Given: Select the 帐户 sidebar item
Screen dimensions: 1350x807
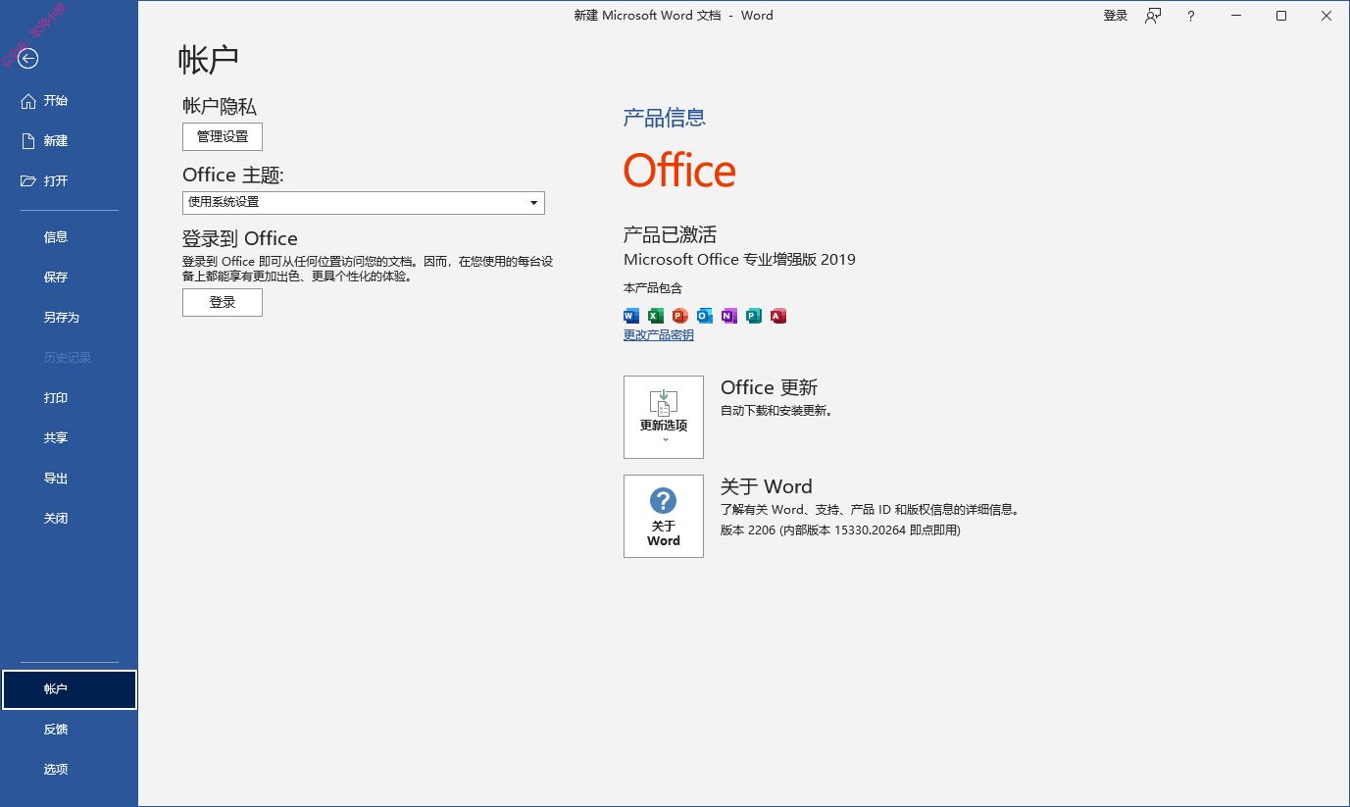Looking at the screenshot, I should click(69, 689).
